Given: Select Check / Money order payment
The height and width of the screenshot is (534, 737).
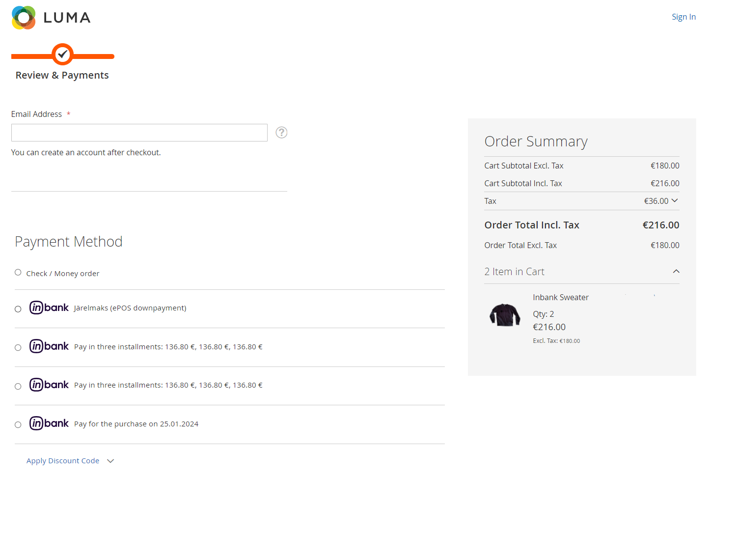Looking at the screenshot, I should [18, 273].
